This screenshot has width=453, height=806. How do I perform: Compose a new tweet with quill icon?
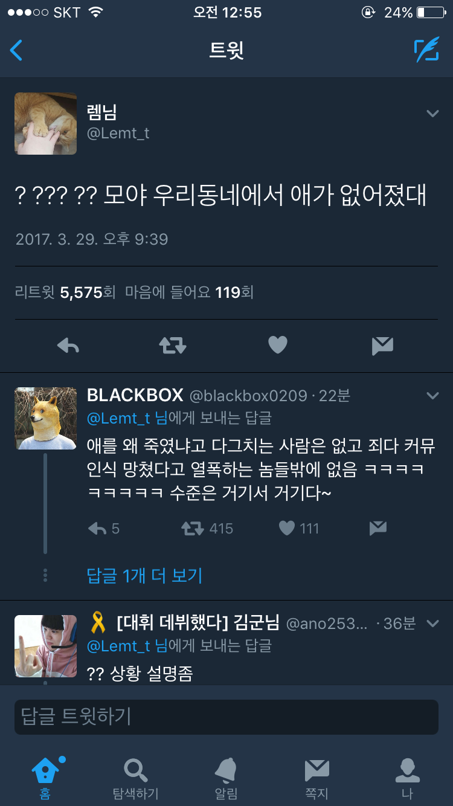tap(426, 50)
